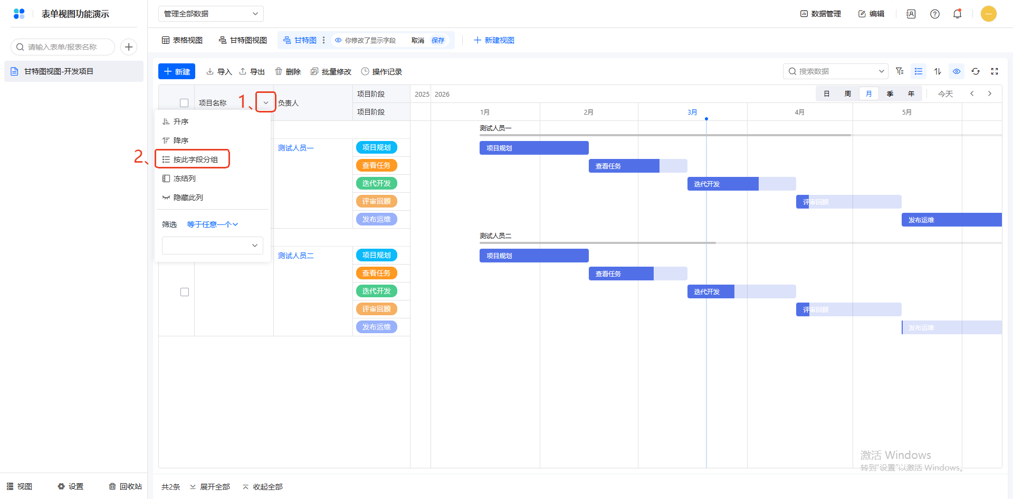The width and height of the screenshot is (1013, 499).
Task: Save the modified view via 保存
Action: pyautogui.click(x=438, y=40)
